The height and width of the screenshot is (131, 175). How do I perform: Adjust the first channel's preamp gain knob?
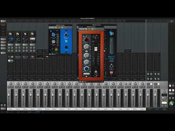(x=10, y=34)
